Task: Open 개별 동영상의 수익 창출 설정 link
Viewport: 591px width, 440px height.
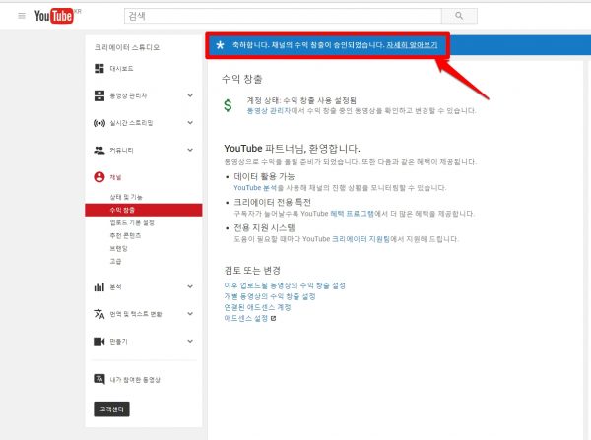Action: coord(270,296)
